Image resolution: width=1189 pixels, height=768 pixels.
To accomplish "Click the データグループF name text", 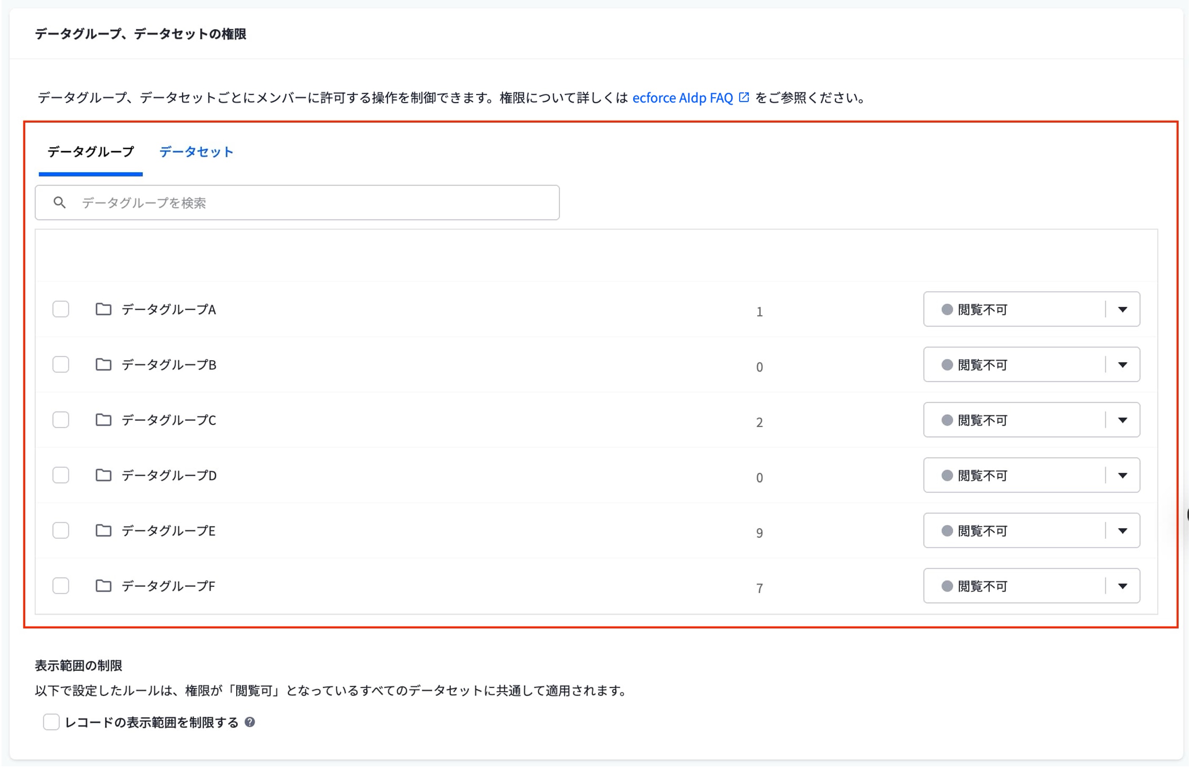I will (x=168, y=586).
